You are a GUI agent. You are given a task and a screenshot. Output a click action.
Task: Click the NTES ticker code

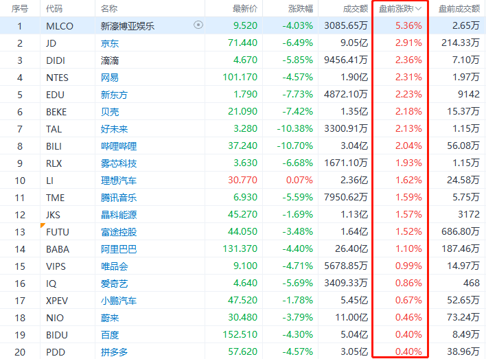57,78
